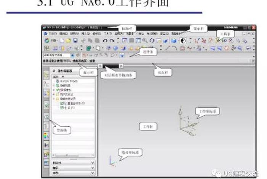Click the Open file folder icon
Image resolution: width=267 pixels, height=179 pixels.
click(x=68, y=41)
